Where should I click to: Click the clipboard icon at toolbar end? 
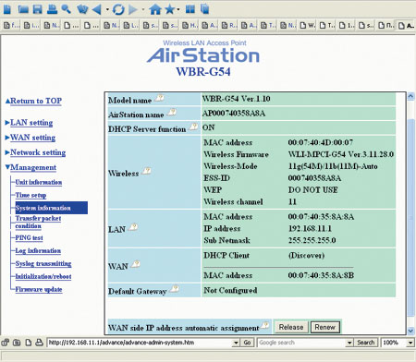point(204,9)
